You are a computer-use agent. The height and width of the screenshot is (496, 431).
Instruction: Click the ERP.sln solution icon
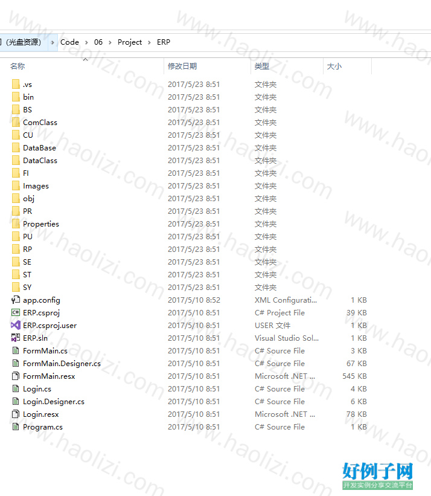point(16,338)
